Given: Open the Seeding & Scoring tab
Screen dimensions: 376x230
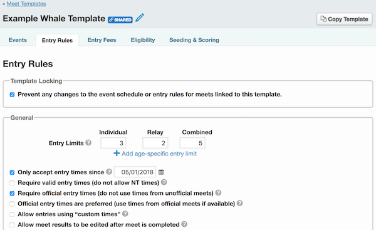Looking at the screenshot, I should pos(194,40).
